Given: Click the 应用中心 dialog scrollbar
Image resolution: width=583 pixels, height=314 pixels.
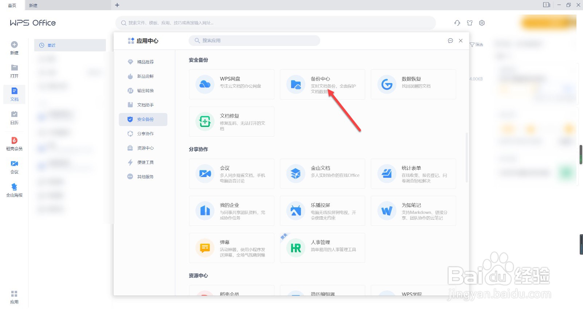Looking at the screenshot, I should [x=467, y=157].
